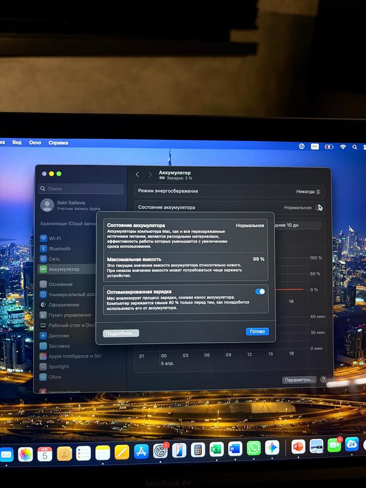Open the Wi-Fi status menu bar icon
This screenshot has height=488, width=366.
coord(343,146)
